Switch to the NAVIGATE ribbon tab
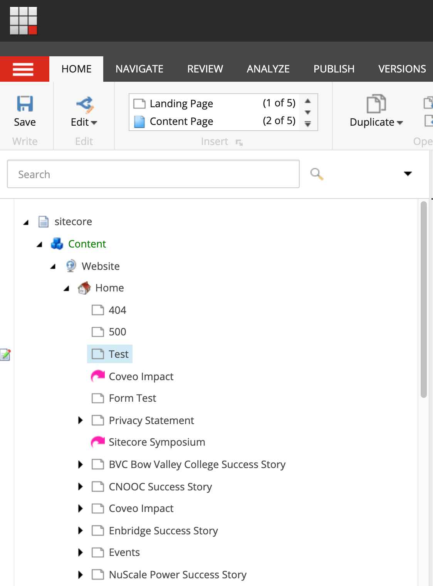Screen dimensions: 433x586 pos(139,69)
